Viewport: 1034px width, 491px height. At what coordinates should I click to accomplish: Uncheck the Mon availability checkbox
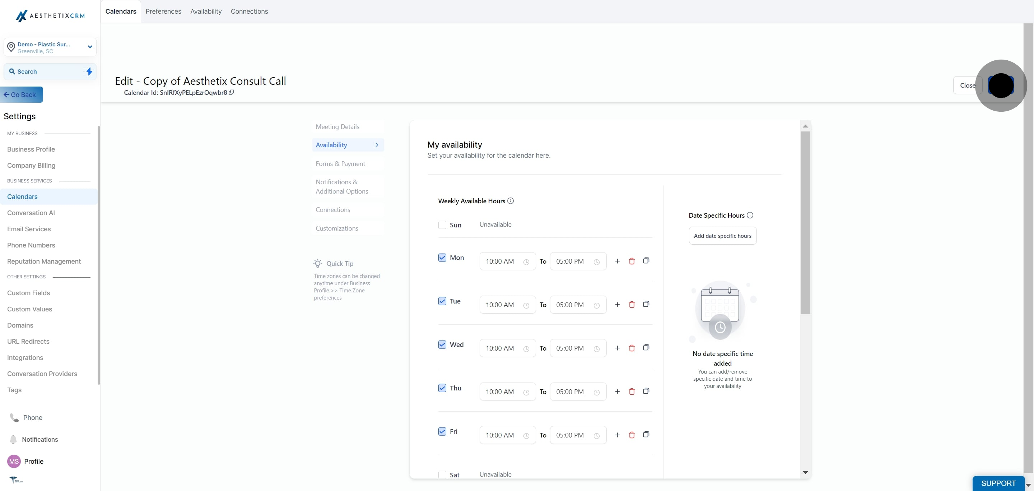click(442, 258)
